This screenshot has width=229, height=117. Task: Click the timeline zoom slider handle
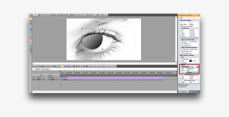point(44,66)
